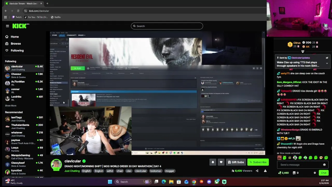Click the heart follow button
The image size is (332, 187).
pos(221,162)
